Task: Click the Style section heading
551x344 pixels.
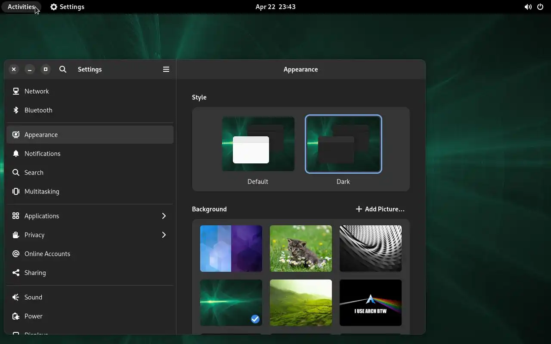Action: (199, 97)
